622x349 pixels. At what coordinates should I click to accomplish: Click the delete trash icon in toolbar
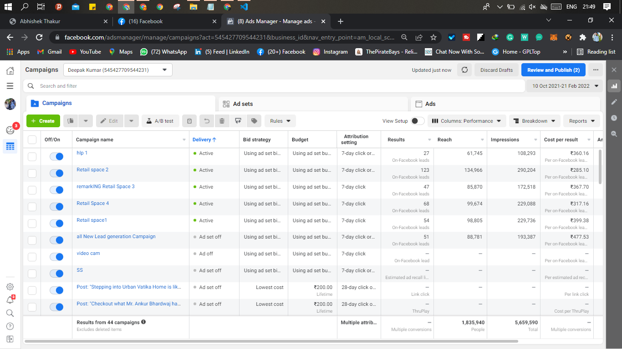point(222,121)
